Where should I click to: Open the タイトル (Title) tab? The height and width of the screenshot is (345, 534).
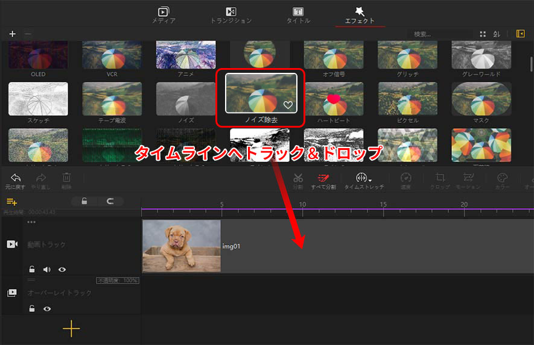point(298,16)
